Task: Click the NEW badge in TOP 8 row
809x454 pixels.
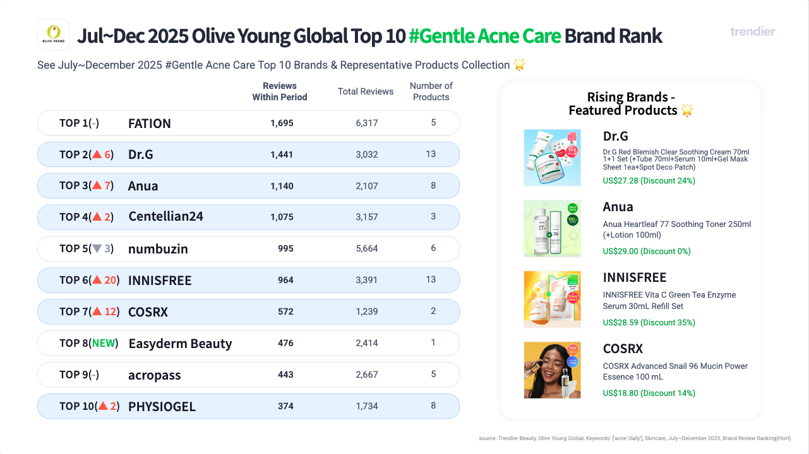Action: (104, 344)
